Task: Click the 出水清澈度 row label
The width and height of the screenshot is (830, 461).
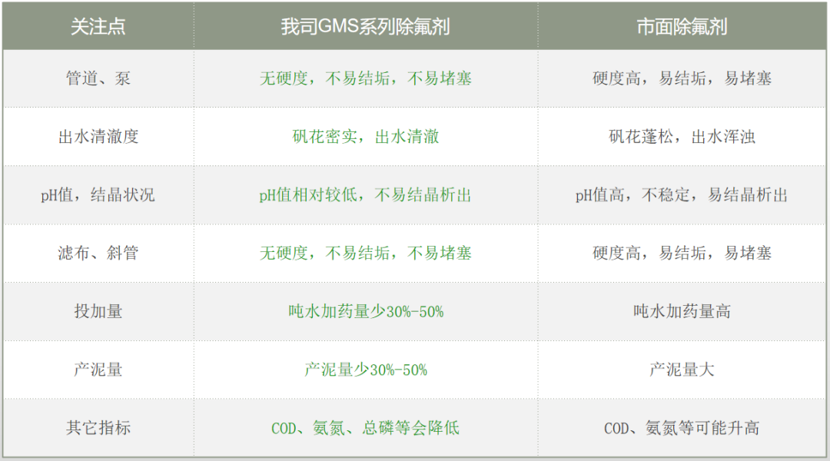Action: [98, 137]
